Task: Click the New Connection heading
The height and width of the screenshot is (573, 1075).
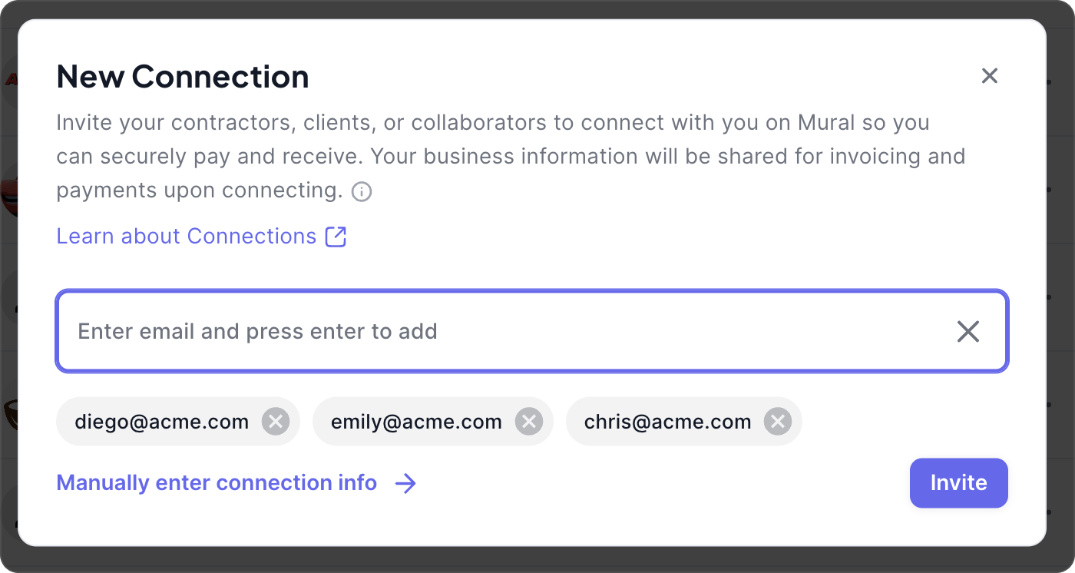Action: [x=183, y=77]
